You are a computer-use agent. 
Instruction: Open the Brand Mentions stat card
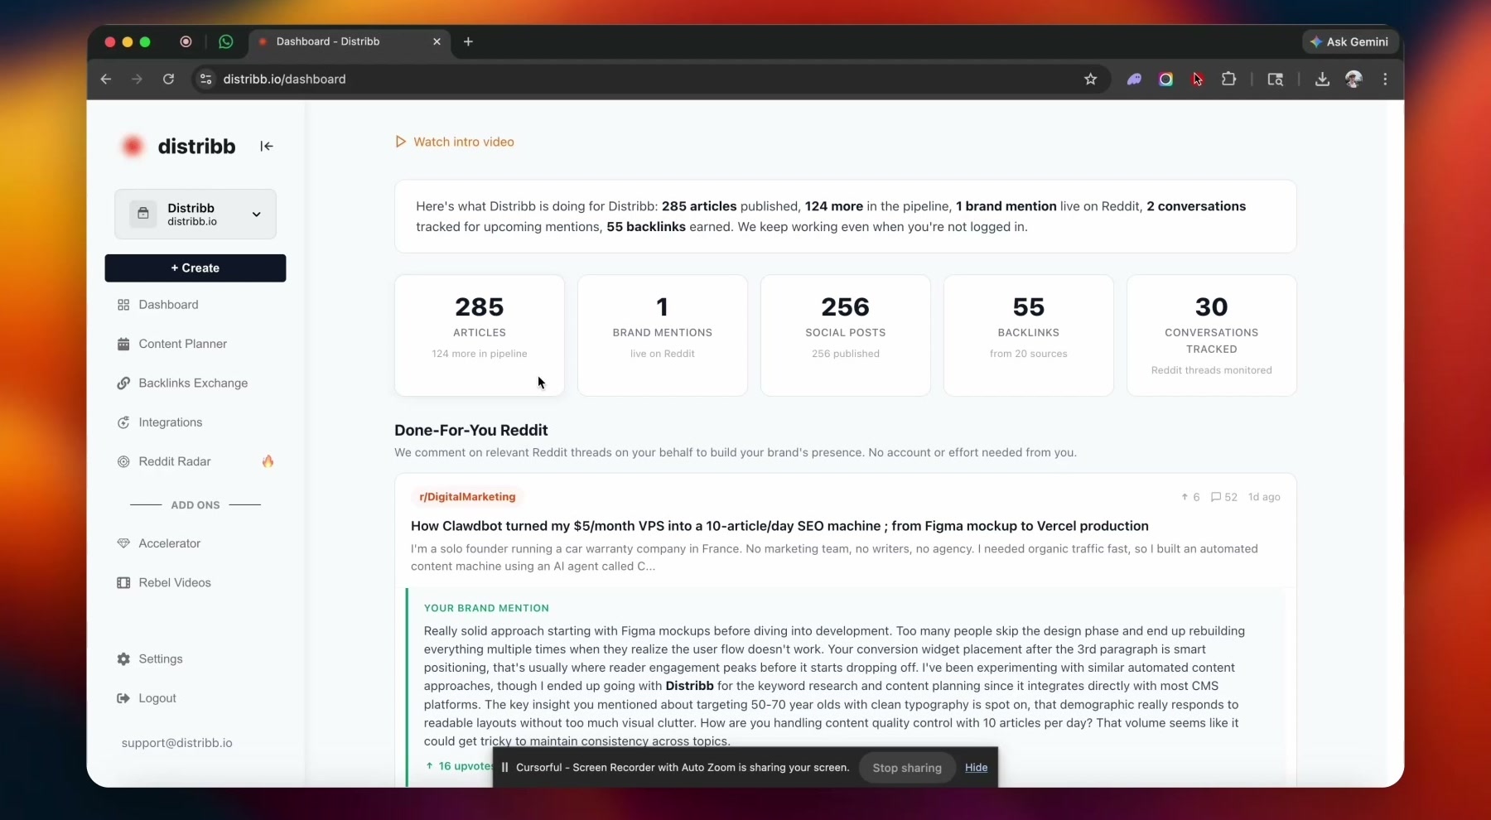point(663,335)
